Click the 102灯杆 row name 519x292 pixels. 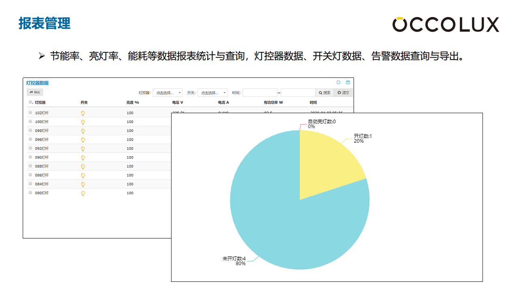tap(42, 113)
